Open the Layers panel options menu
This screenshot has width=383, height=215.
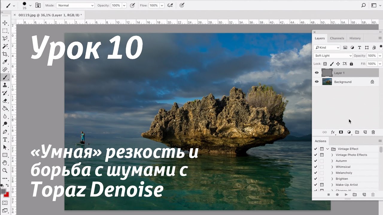coord(380,38)
